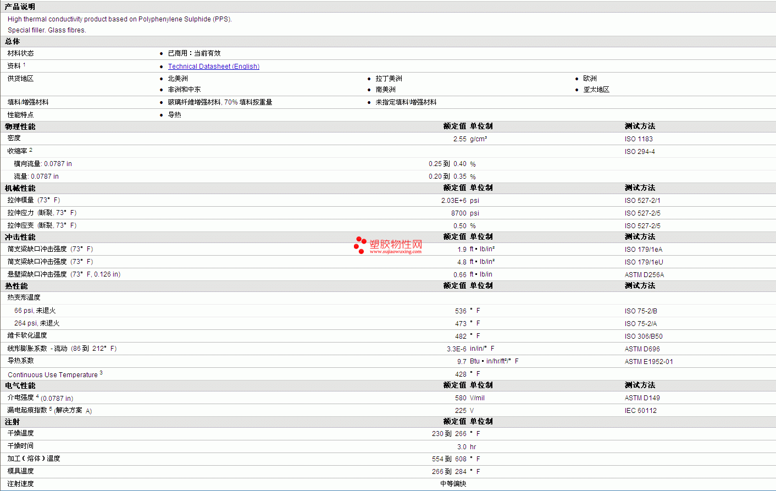Screen dimensions: 776x491
Task: Click the ISO 75-2/B test method
Action: coord(641,311)
